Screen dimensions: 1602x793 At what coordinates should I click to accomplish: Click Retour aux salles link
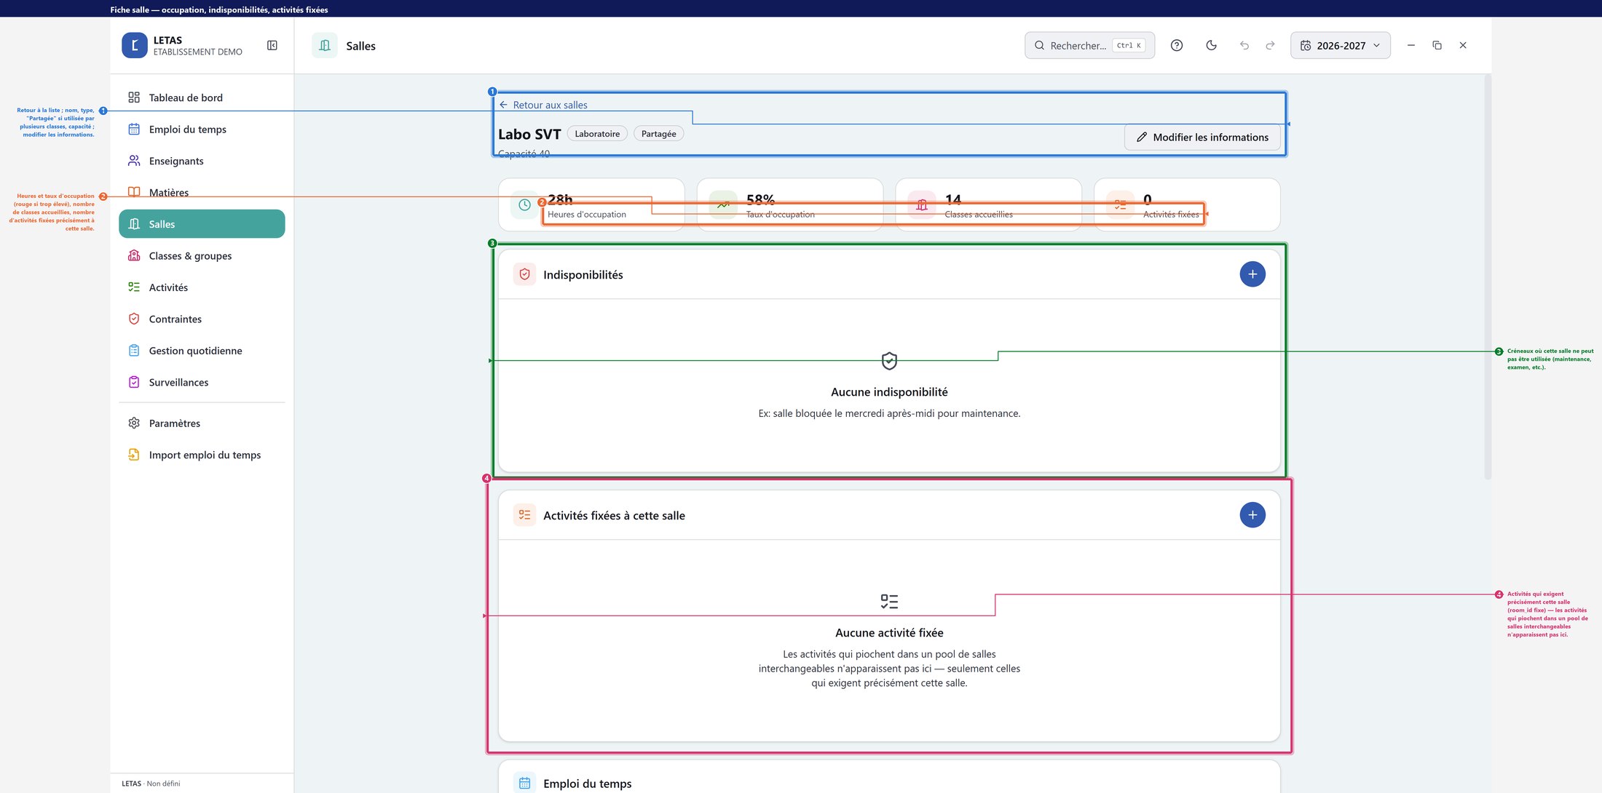543,105
